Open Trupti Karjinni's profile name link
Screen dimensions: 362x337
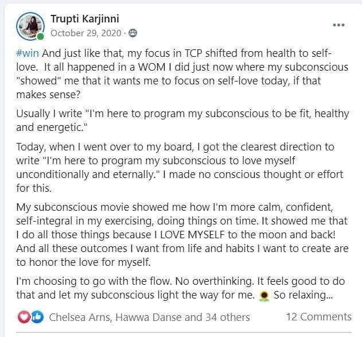(x=85, y=20)
